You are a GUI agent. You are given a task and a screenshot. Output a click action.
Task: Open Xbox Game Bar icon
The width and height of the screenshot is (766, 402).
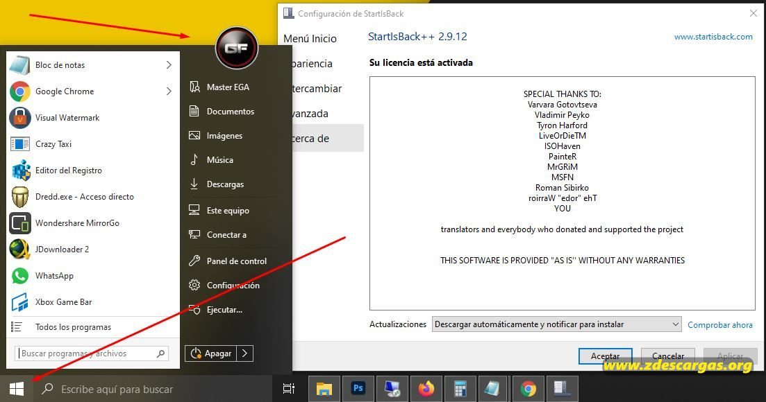tap(20, 302)
